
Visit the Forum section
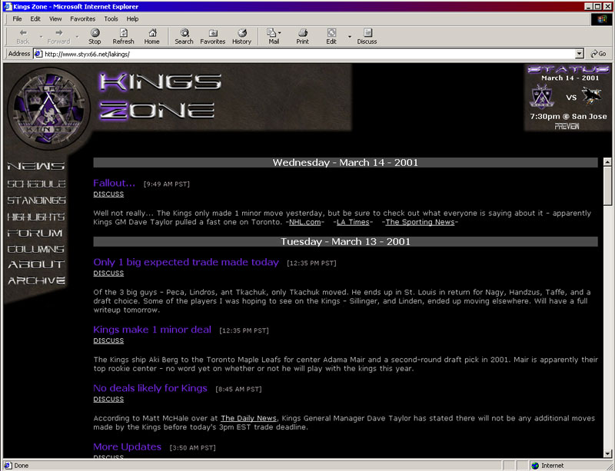coord(35,234)
